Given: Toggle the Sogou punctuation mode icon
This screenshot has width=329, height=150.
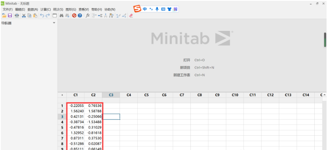Looking at the screenshot, I should click(151, 9).
